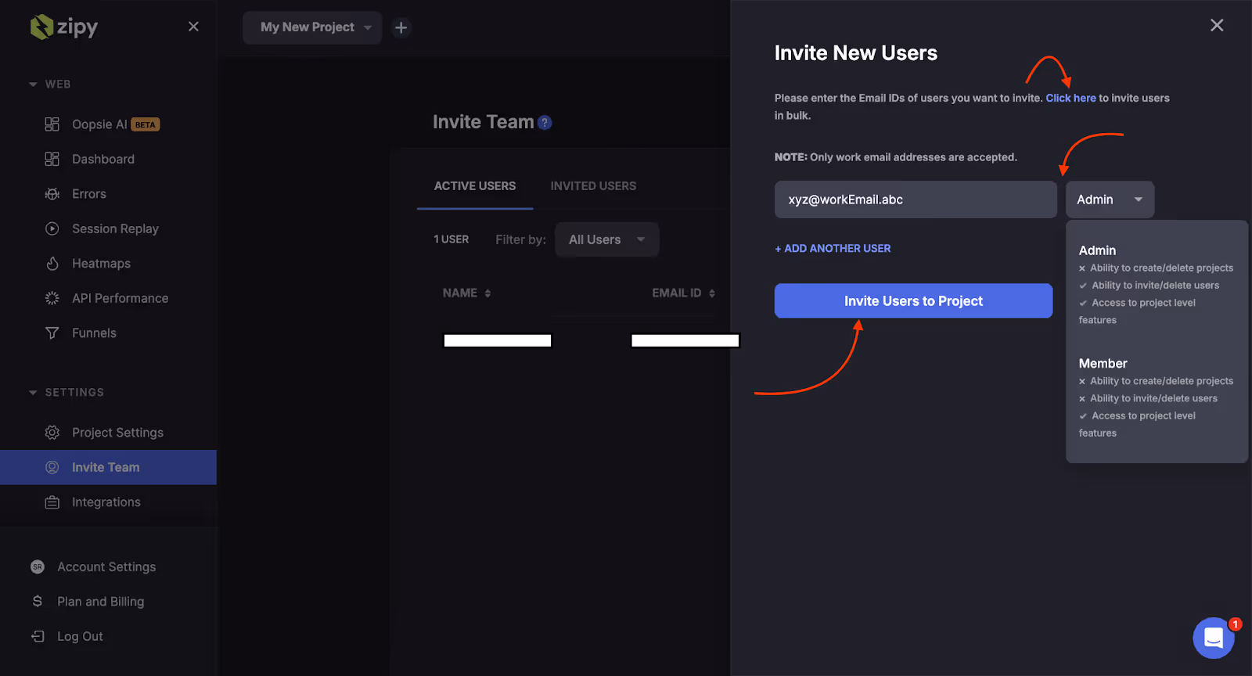Collapse the WEB section
The height and width of the screenshot is (676, 1252).
point(33,84)
